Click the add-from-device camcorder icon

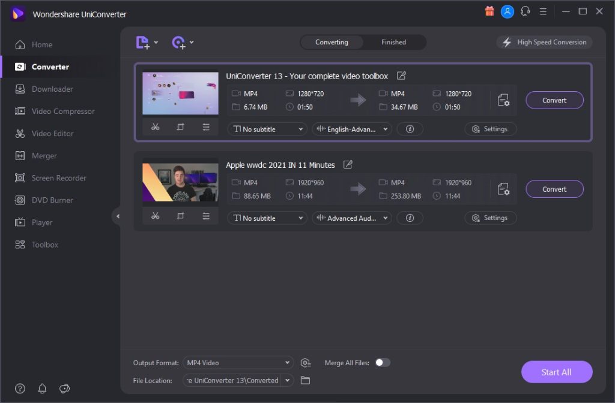178,42
